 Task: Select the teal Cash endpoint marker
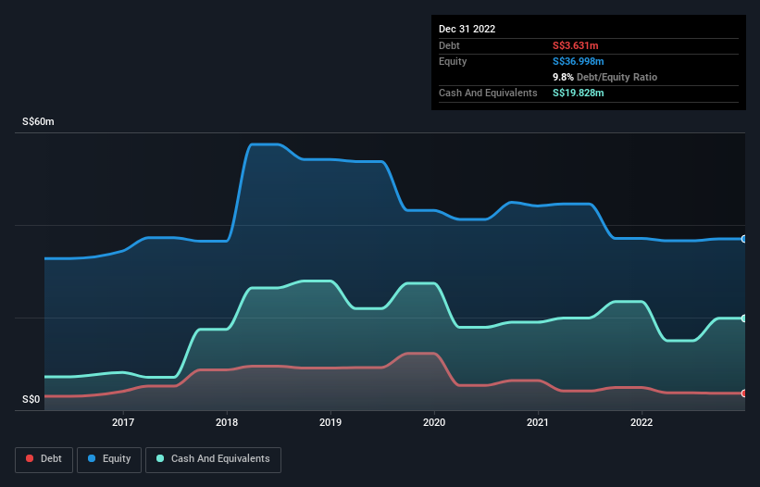[x=744, y=318]
